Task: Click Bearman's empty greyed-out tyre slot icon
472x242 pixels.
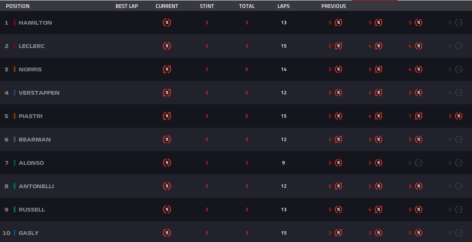Action: pos(459,139)
